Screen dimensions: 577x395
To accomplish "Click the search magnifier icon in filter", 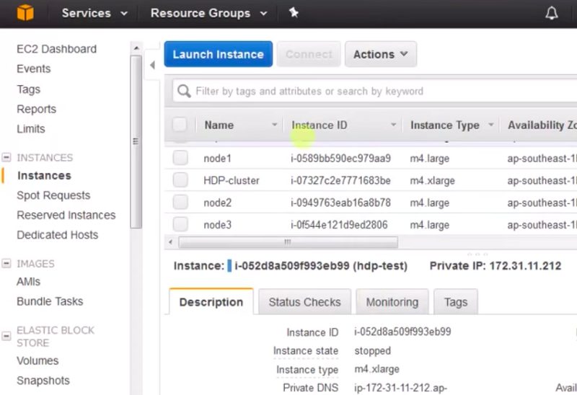I will (x=184, y=91).
